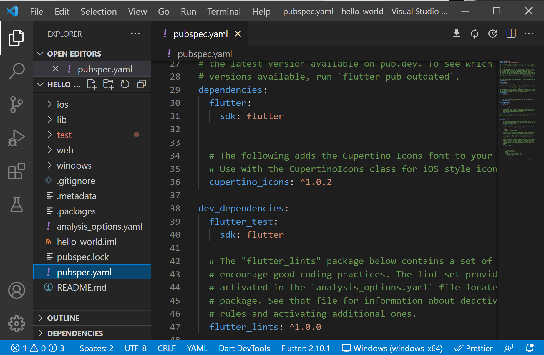Open the Extensions view
This screenshot has width=544, height=355.
[x=17, y=171]
